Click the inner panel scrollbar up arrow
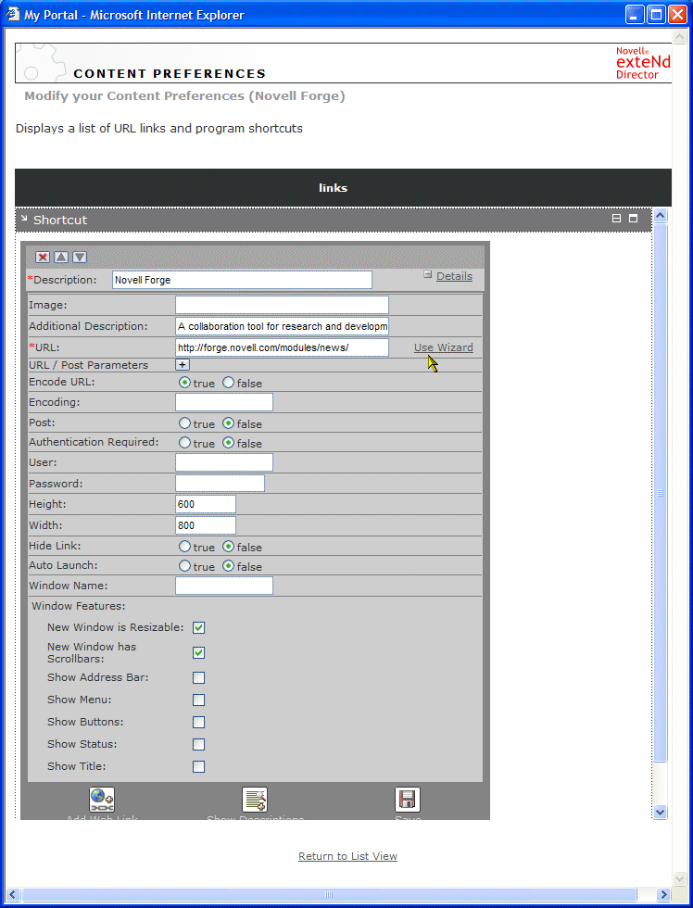The height and width of the screenshot is (908, 693). coord(660,216)
